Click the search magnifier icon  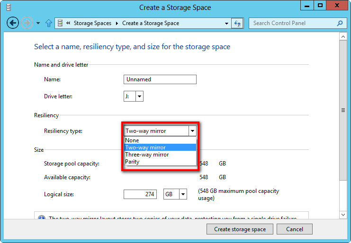(x=340, y=23)
